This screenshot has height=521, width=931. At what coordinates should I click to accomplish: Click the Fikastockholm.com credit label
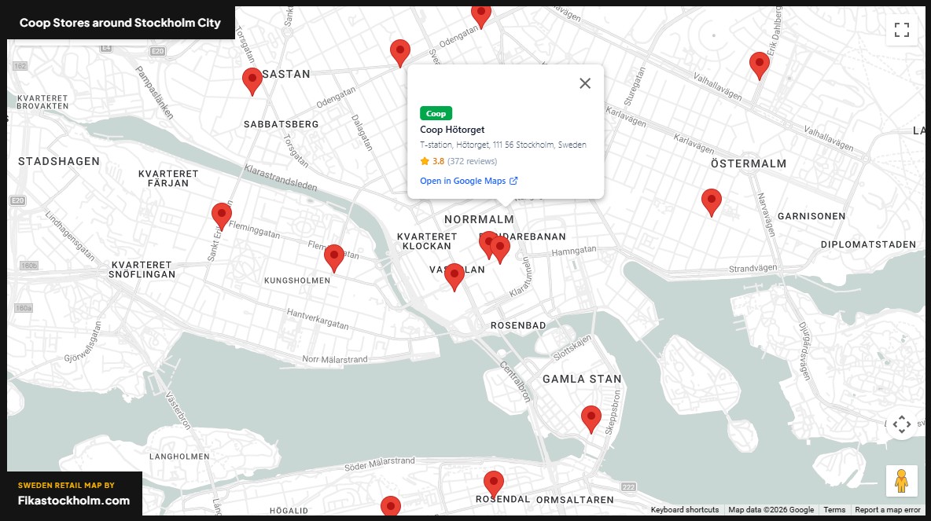tap(74, 501)
